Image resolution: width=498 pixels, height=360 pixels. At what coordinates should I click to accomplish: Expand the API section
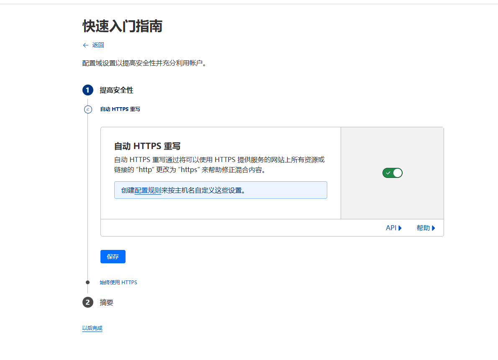393,228
